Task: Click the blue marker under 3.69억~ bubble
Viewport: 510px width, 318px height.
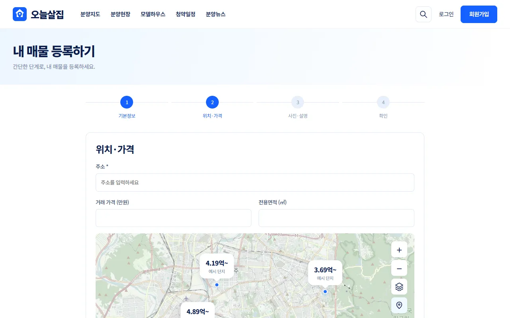Action: 325,291
